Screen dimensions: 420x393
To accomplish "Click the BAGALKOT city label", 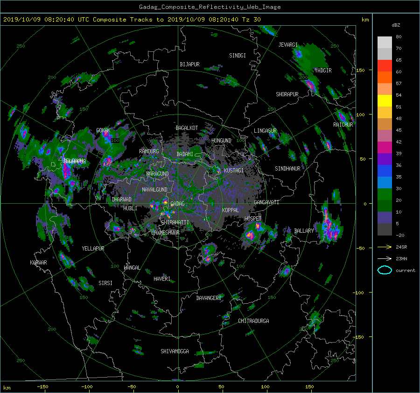I will [187, 128].
